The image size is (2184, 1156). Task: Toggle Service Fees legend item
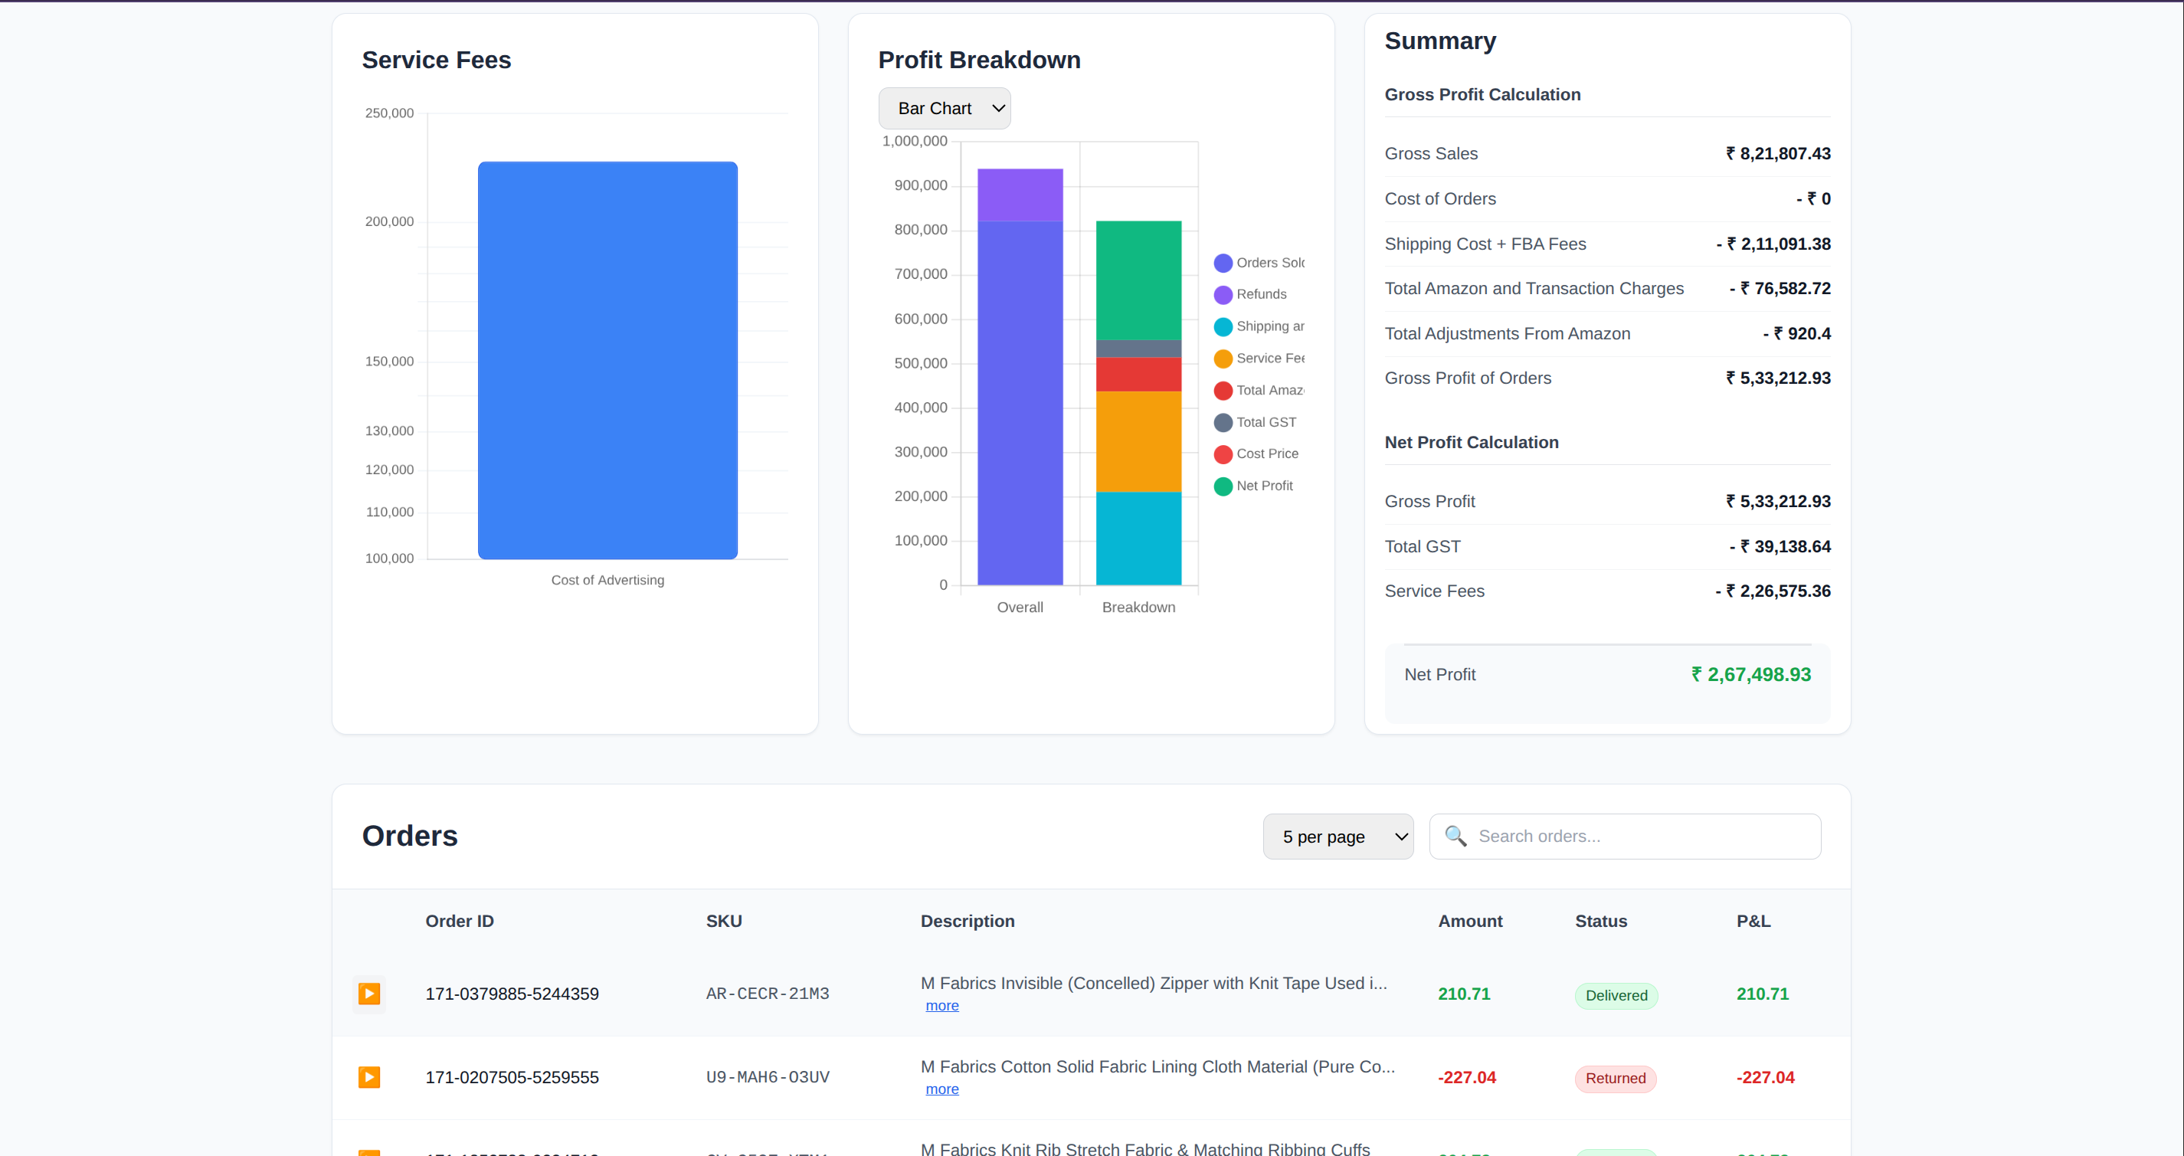tap(1259, 359)
